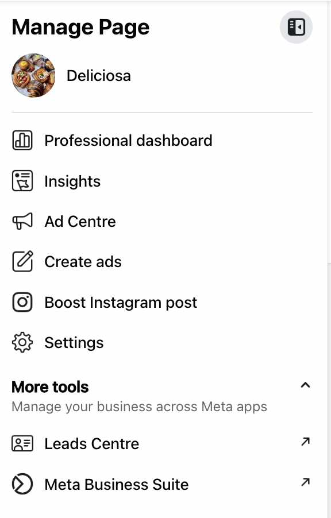This screenshot has height=518, width=331.
Task: Collapse the More tools section
Action: 305,385
